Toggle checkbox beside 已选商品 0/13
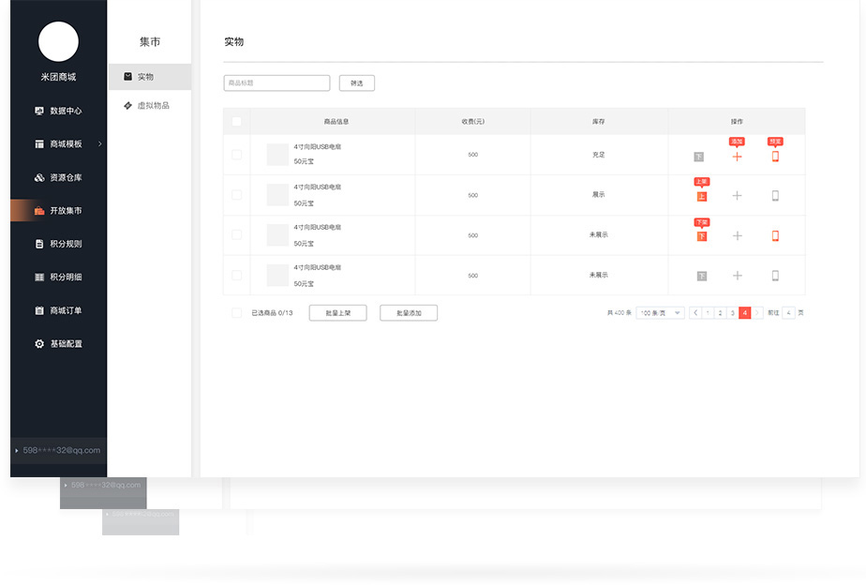This screenshot has width=866, height=586. 236,313
